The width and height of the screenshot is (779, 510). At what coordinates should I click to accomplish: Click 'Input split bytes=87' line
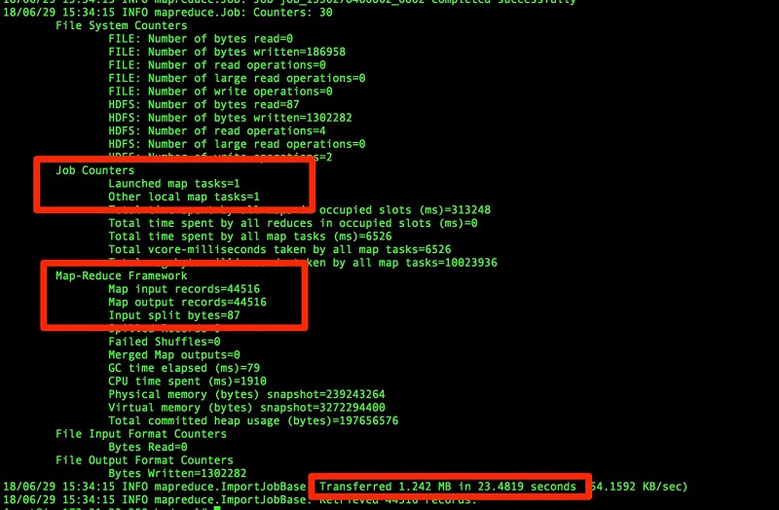click(x=174, y=315)
